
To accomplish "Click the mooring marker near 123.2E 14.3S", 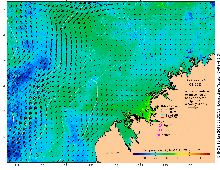I will pyautogui.click(x=120, y=68).
